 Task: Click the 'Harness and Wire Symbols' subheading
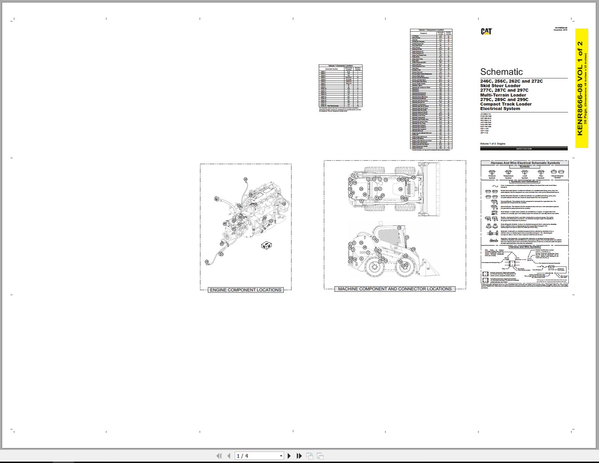click(525, 247)
